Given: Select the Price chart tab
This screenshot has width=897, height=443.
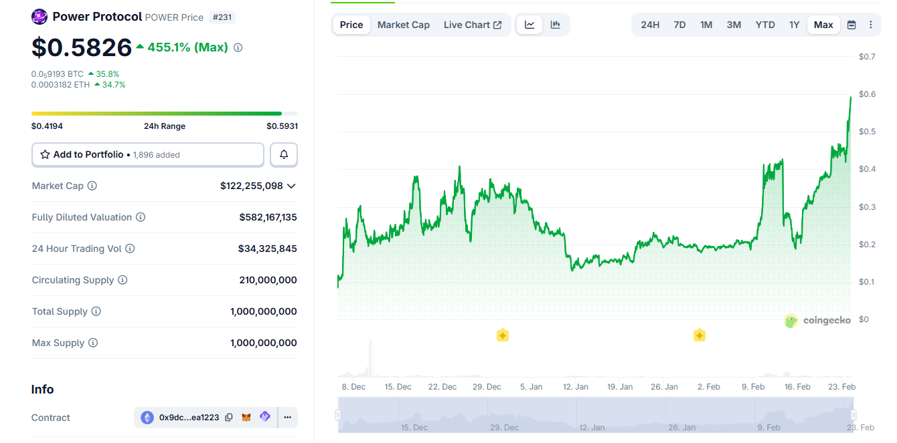Looking at the screenshot, I should pyautogui.click(x=351, y=24).
